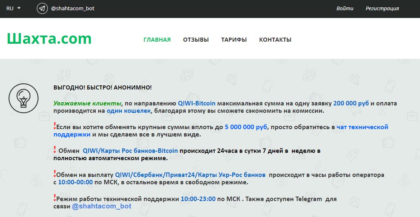The height and width of the screenshot is (217, 420).
Task: Click Войти to log in
Action: coord(345,9)
